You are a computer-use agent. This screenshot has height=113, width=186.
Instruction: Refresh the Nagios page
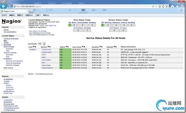(x=163, y=6)
